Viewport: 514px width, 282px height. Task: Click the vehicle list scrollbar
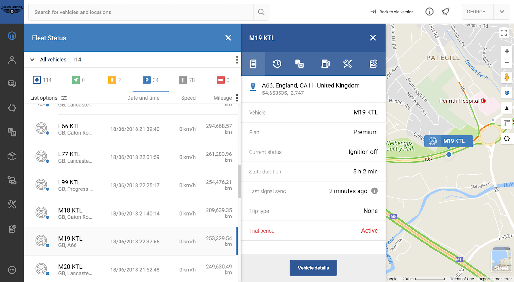coord(239,181)
